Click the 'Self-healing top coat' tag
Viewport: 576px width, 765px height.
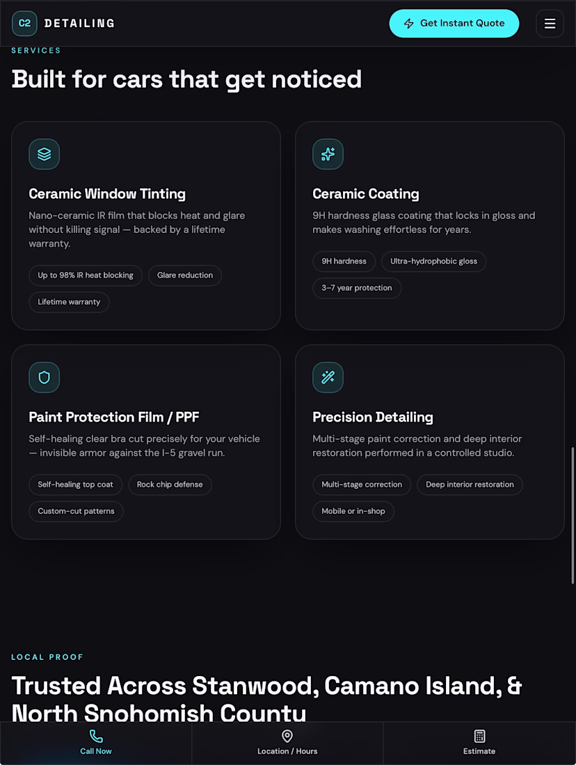pyautogui.click(x=75, y=485)
